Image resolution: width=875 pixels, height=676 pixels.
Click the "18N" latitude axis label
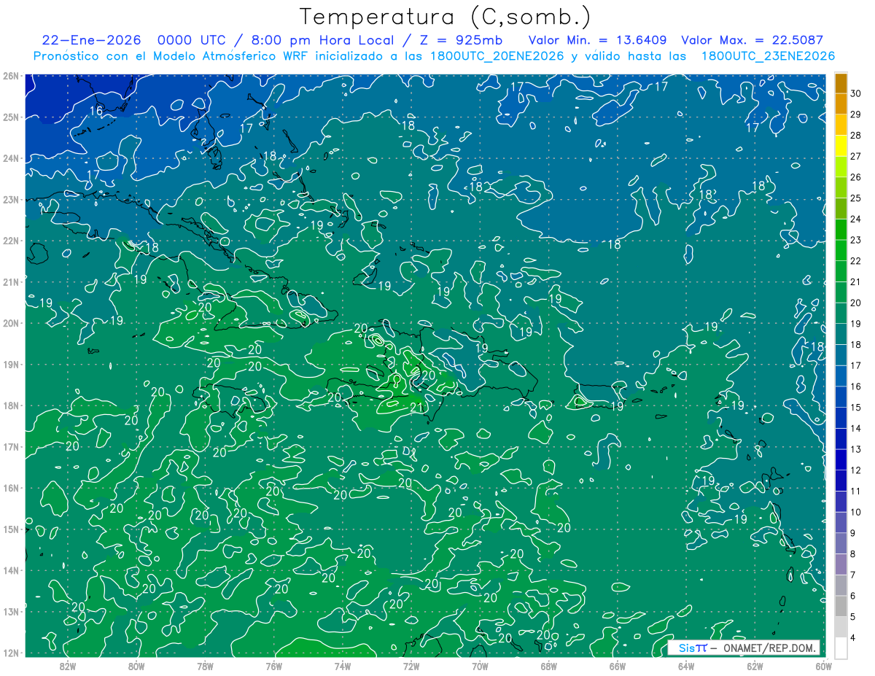click(x=10, y=405)
